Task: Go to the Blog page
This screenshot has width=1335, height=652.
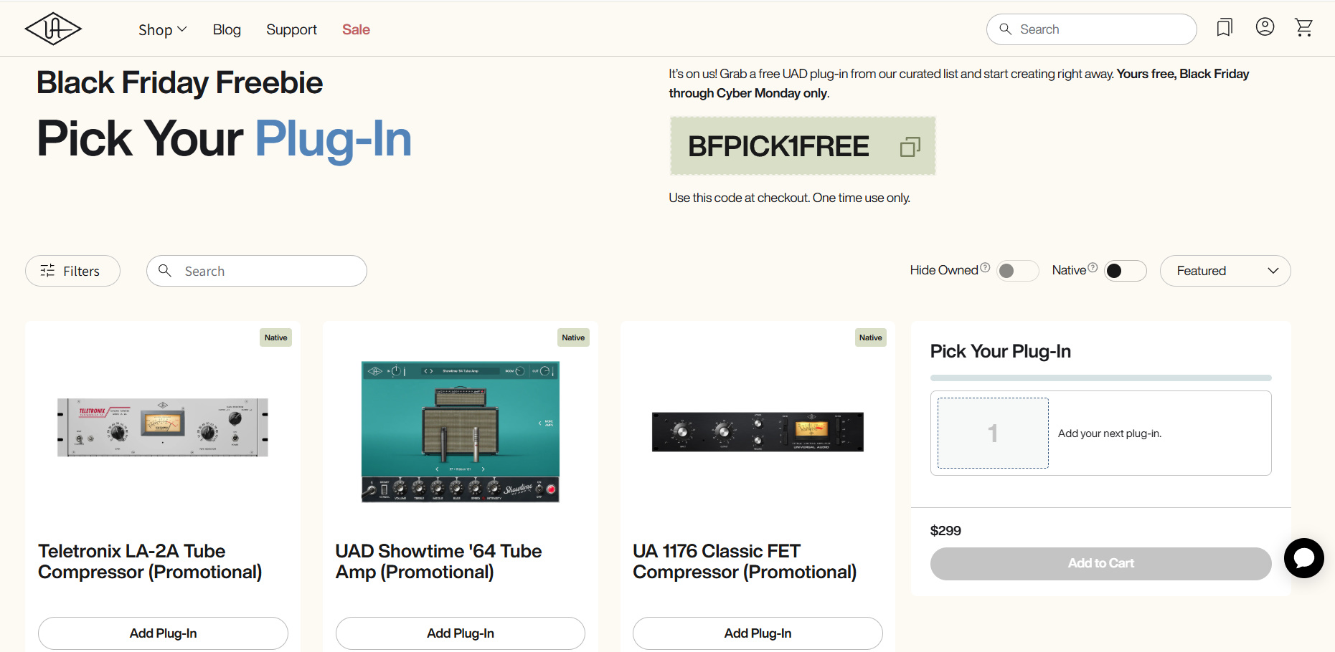Action: (227, 29)
